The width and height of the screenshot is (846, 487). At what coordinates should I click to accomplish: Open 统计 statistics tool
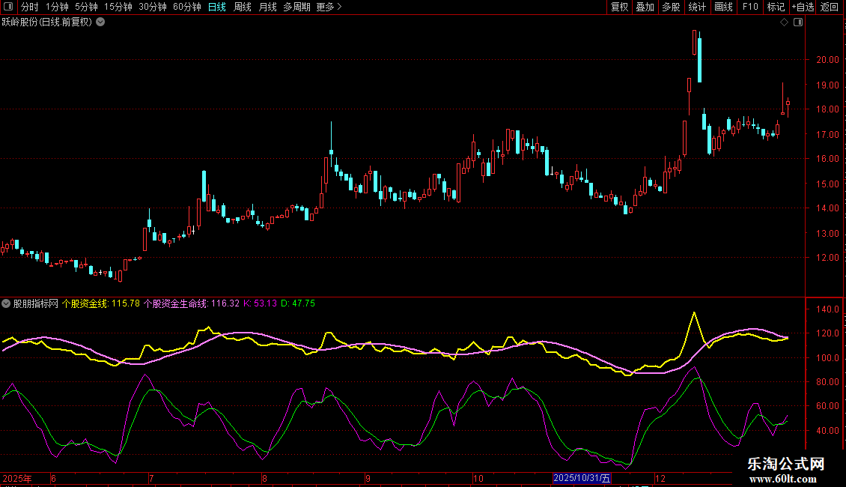click(697, 7)
